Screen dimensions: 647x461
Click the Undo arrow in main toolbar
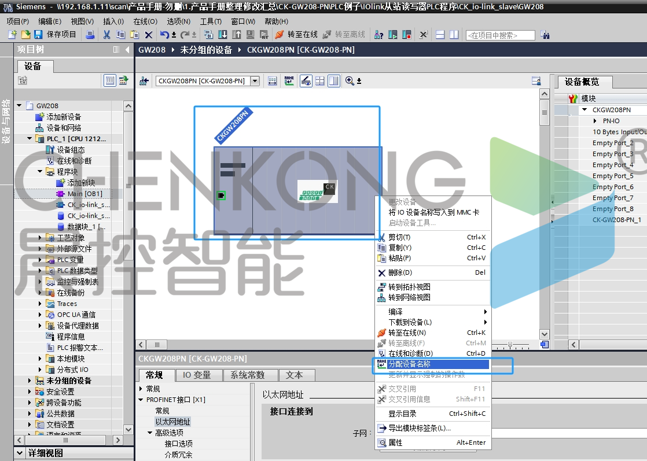(164, 35)
